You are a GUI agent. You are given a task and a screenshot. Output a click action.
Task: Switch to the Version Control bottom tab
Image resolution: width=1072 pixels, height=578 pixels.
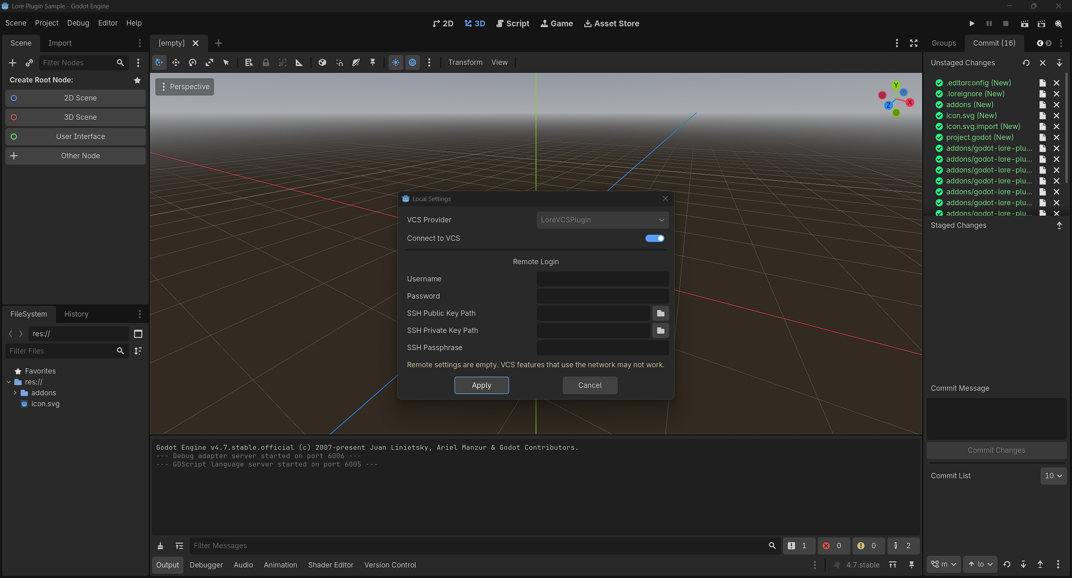pos(390,565)
